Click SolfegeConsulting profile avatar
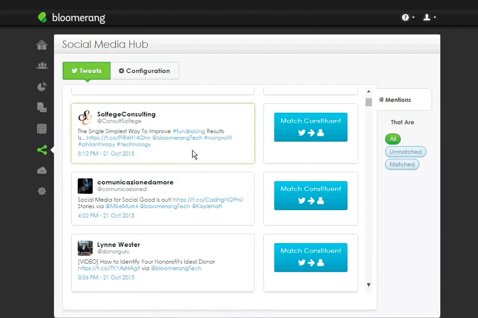 (85, 117)
